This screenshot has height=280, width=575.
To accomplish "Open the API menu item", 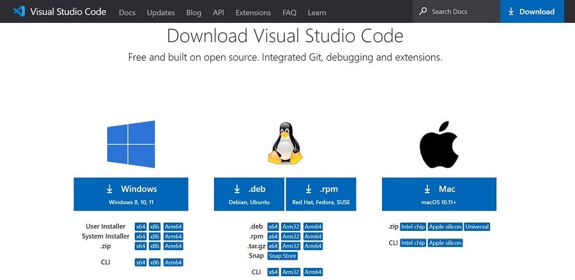I will pyautogui.click(x=218, y=13).
